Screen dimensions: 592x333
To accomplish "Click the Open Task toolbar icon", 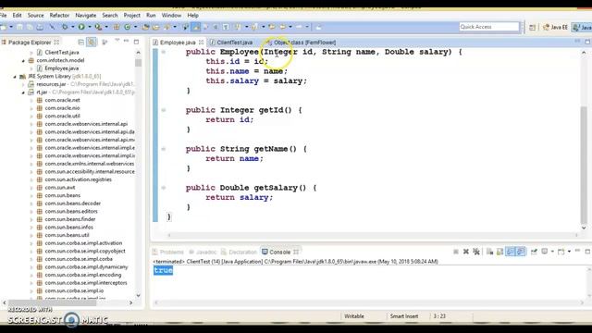I will [x=155, y=27].
